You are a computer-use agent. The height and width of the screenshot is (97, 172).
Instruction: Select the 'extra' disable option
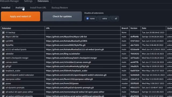click(x=103, y=19)
